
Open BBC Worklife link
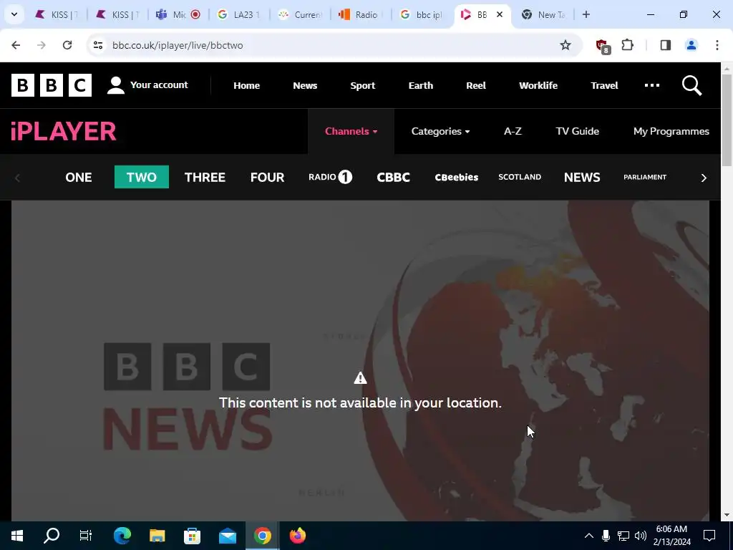pos(538,86)
